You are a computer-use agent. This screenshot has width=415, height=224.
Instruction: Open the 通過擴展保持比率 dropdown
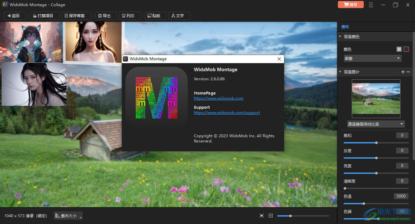[x=376, y=124]
